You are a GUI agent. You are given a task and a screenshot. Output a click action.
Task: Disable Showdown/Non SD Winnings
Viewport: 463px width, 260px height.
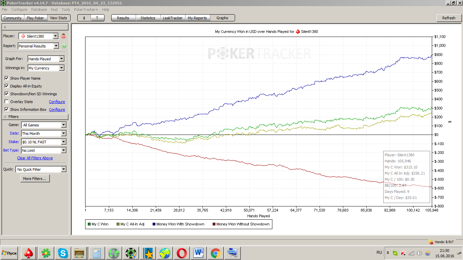tap(6, 94)
